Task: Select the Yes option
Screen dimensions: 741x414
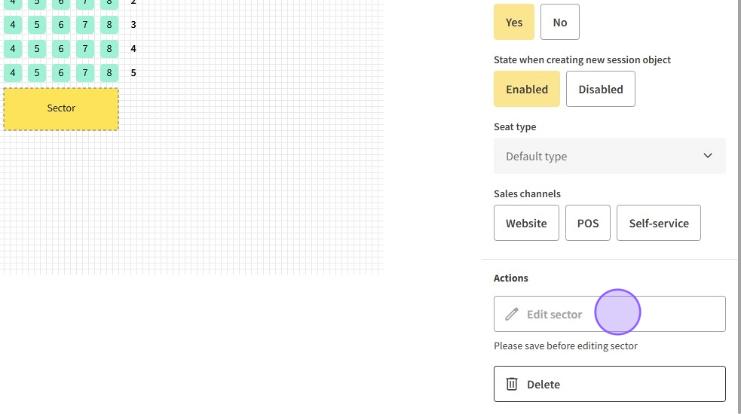Action: pyautogui.click(x=514, y=22)
